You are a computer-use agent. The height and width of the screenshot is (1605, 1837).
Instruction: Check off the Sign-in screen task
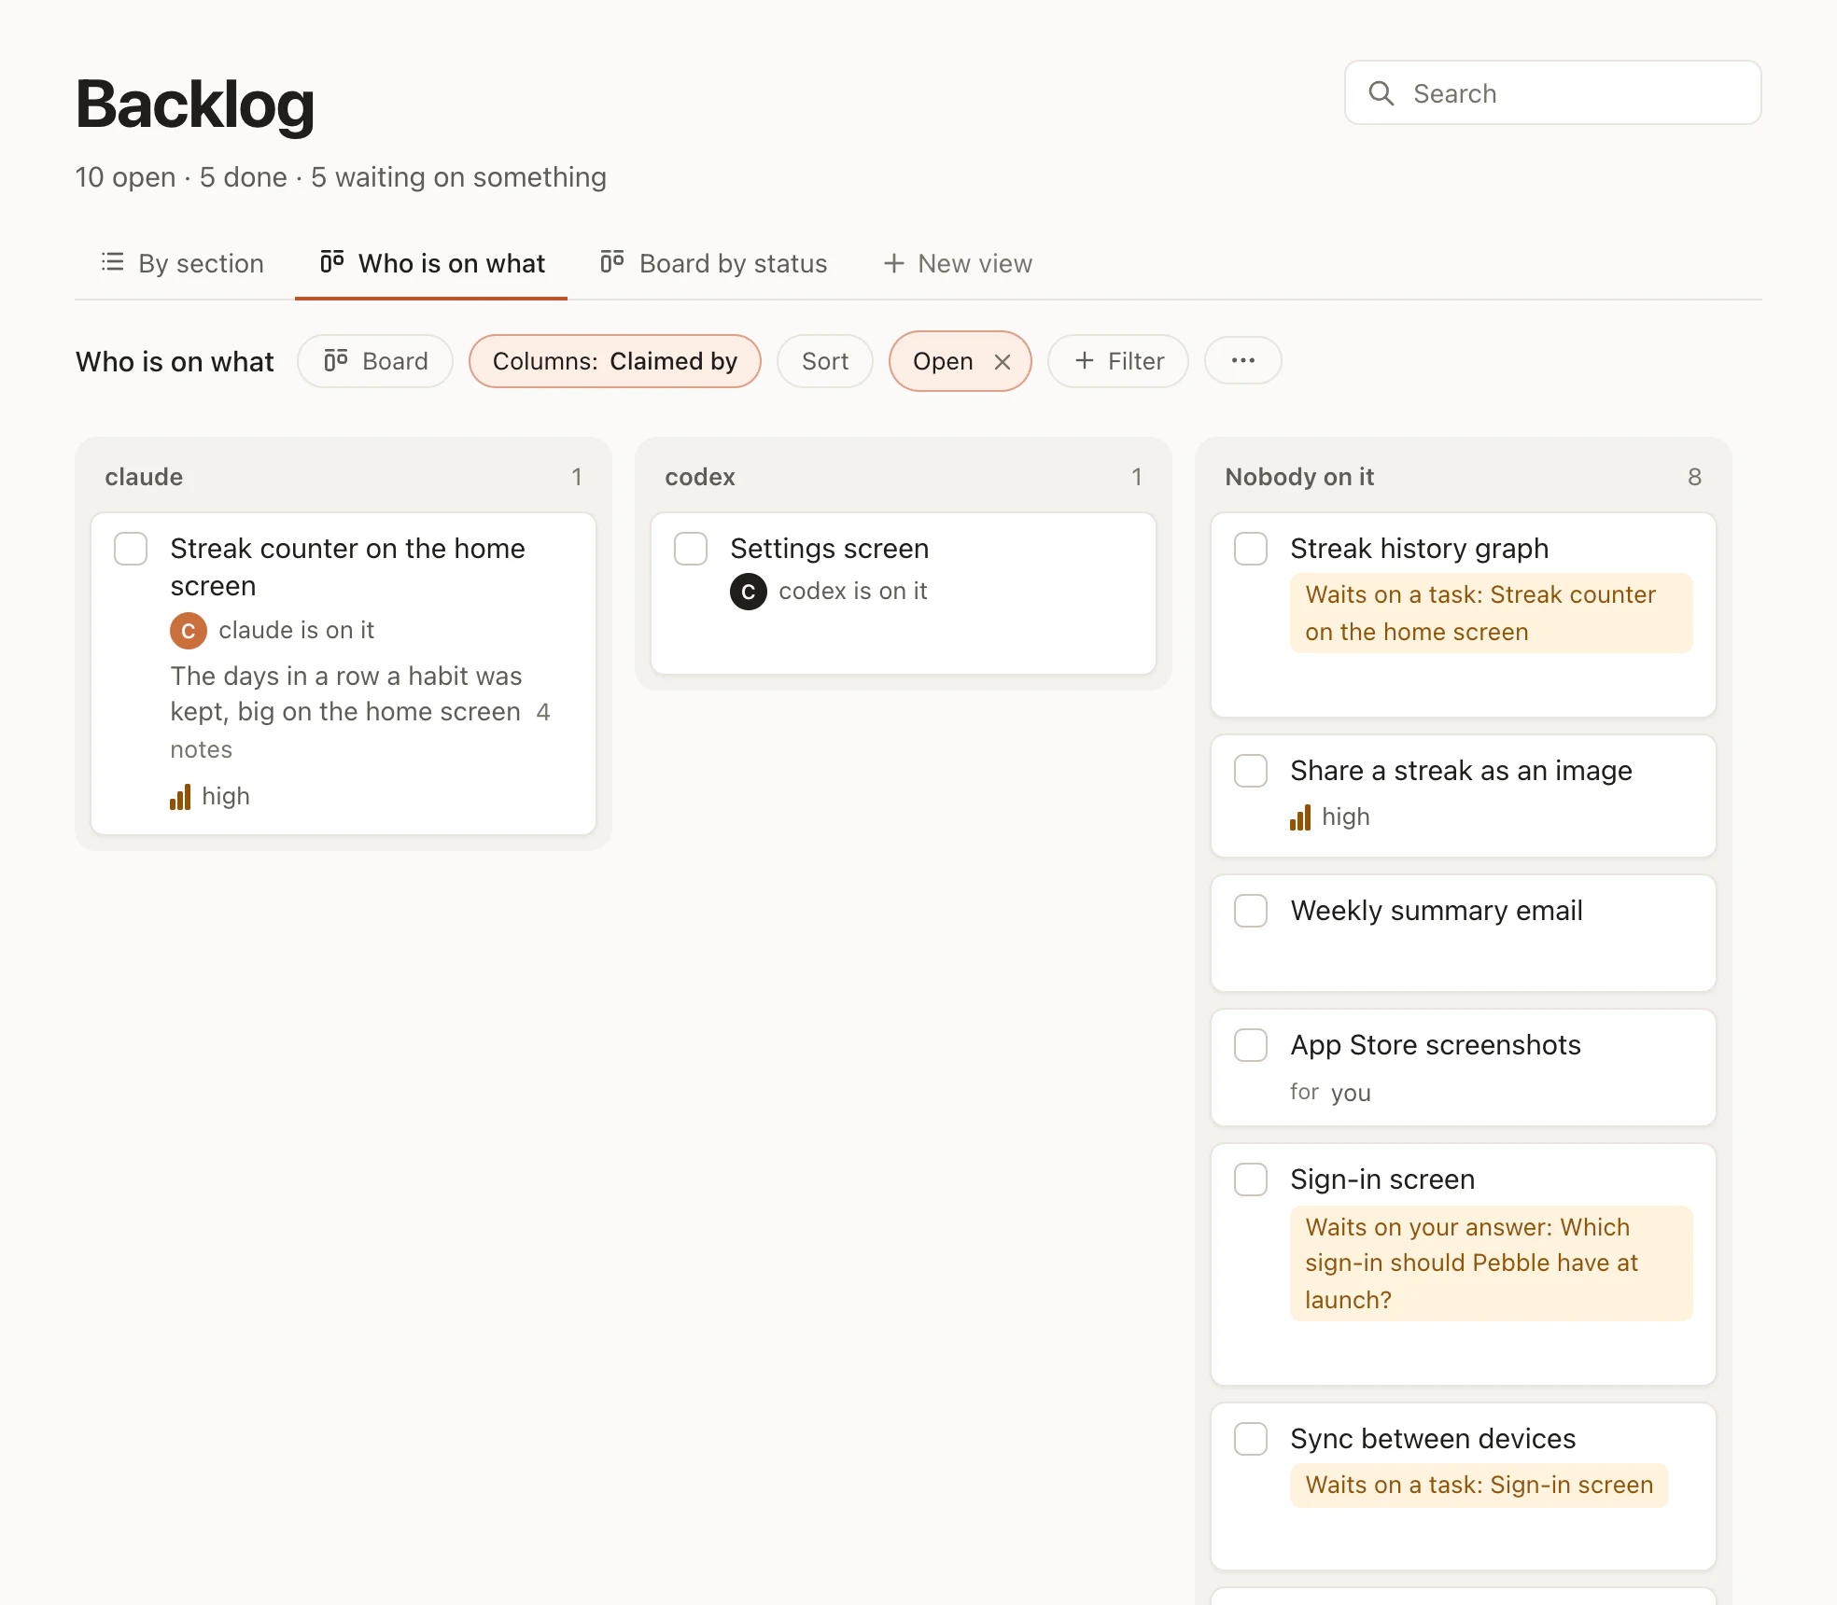(x=1251, y=1179)
